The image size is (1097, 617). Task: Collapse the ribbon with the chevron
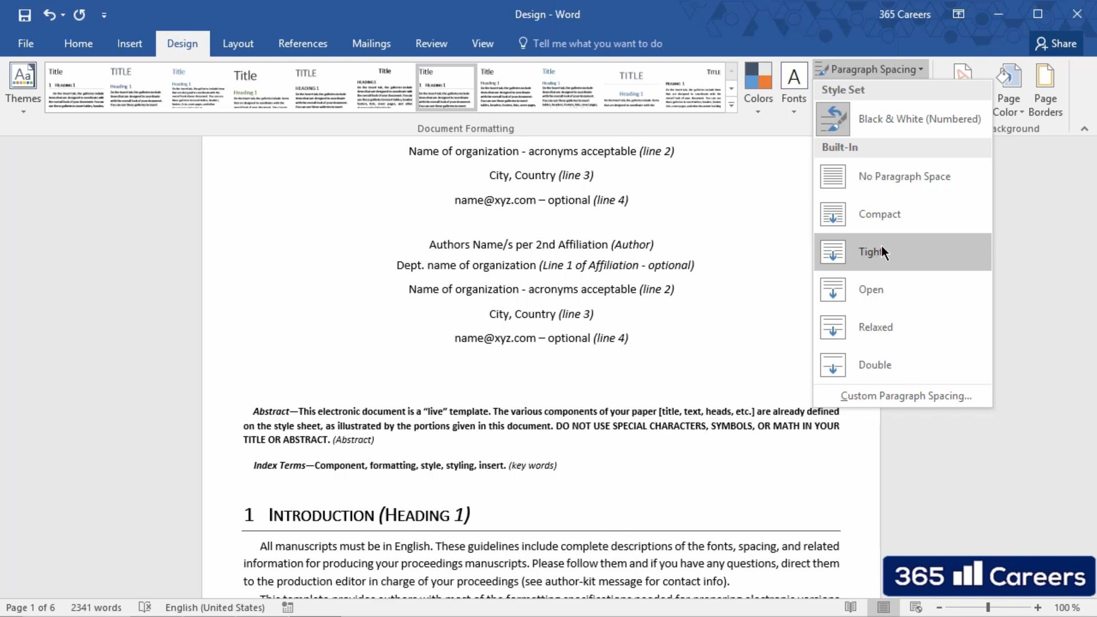(1084, 129)
